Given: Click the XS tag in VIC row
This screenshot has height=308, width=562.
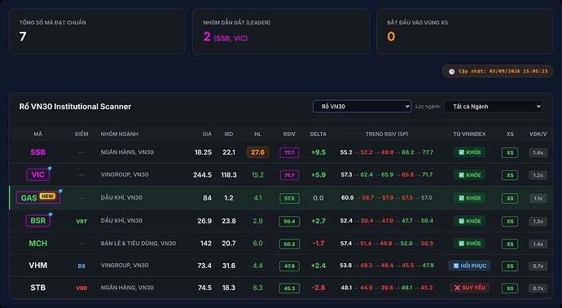Looking at the screenshot, I should tap(510, 175).
